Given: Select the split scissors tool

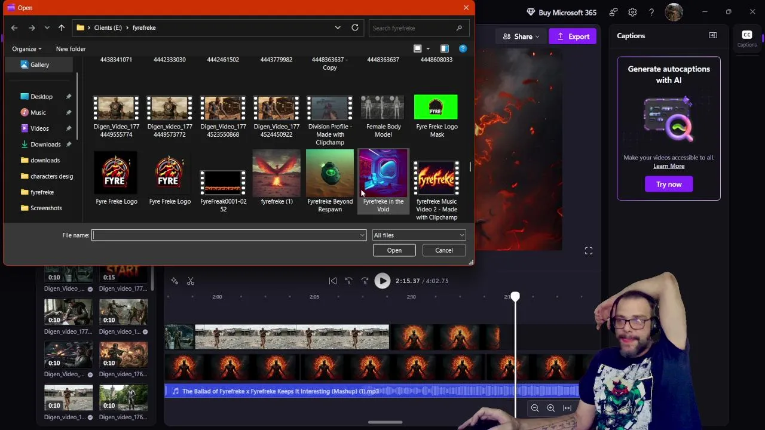Looking at the screenshot, I should [191, 281].
